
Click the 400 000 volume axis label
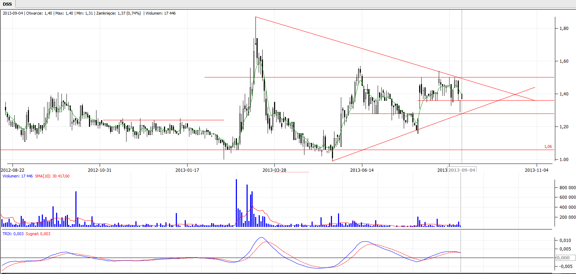click(x=567, y=207)
